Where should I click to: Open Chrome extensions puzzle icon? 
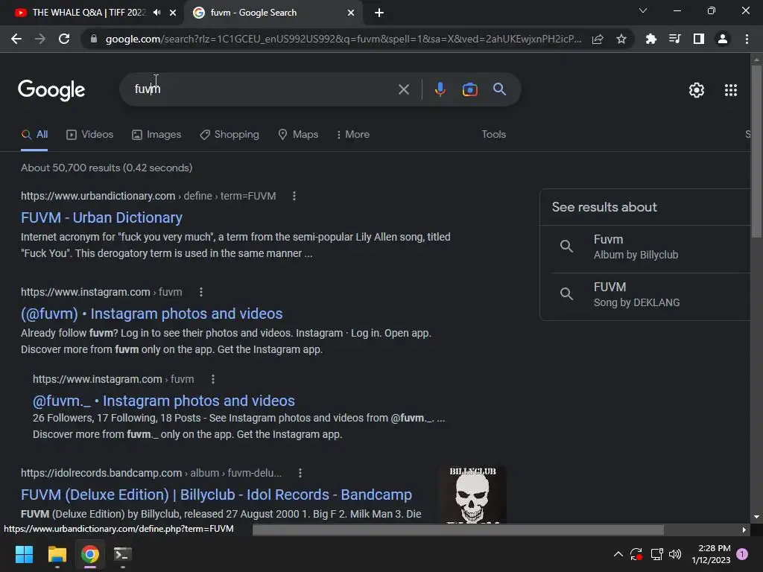[x=650, y=39]
